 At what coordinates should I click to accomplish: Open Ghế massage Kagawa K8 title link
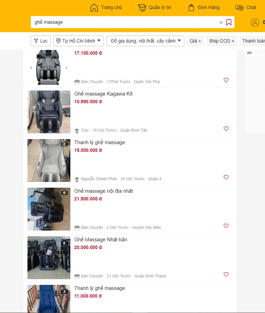(103, 94)
